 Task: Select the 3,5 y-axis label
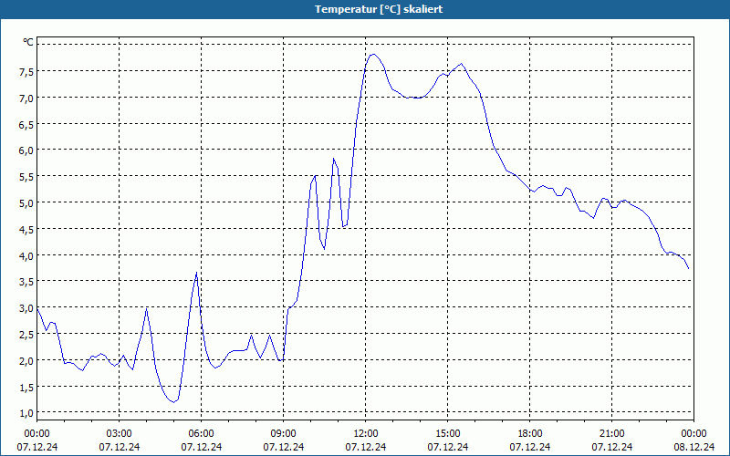(x=26, y=281)
